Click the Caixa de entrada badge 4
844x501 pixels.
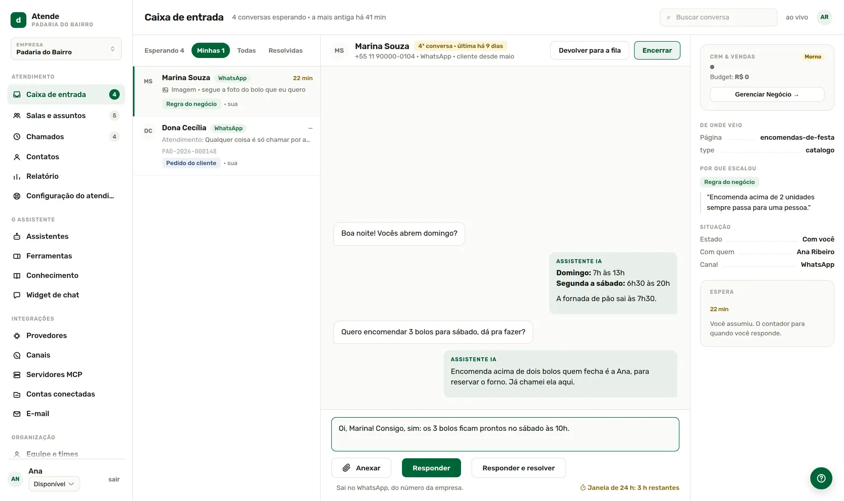[x=114, y=94]
